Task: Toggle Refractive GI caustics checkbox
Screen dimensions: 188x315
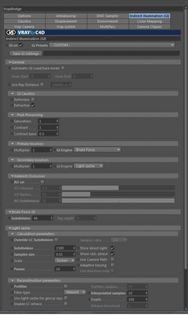Action: click(x=33, y=105)
